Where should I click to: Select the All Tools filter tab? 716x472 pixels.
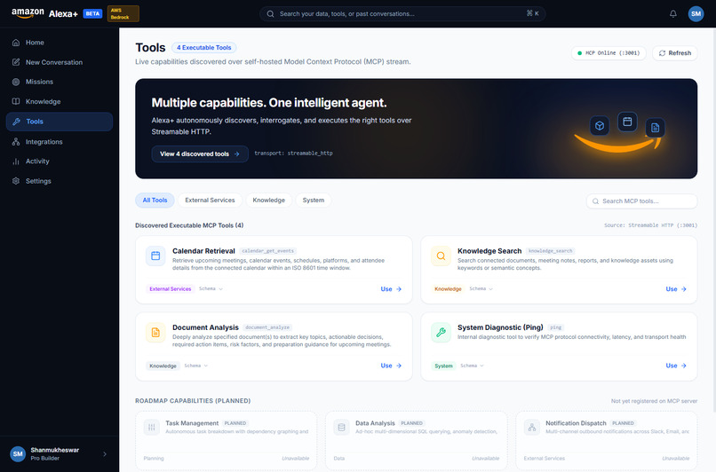[x=155, y=201]
